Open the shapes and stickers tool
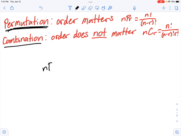Viewport: 181px width, 136px height. (103, 8)
